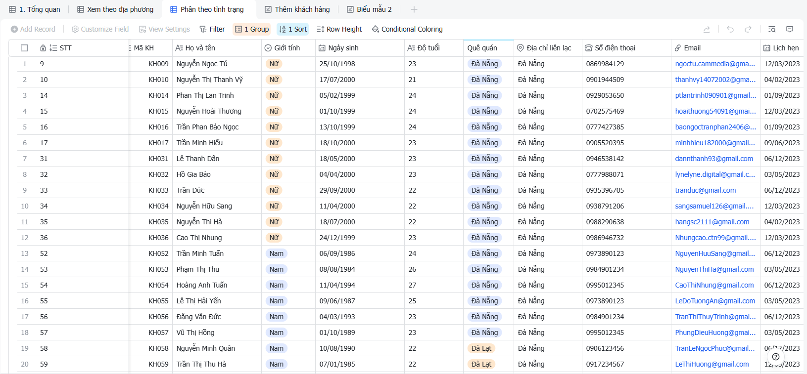Screen dimensions: 807x374
Task: Open the Filter menu
Action: click(212, 29)
